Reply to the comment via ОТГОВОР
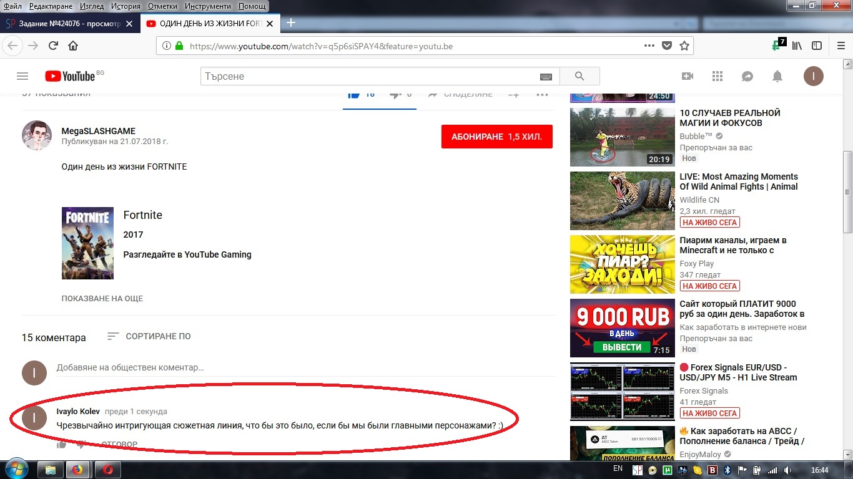The width and height of the screenshot is (853, 479). click(x=119, y=445)
